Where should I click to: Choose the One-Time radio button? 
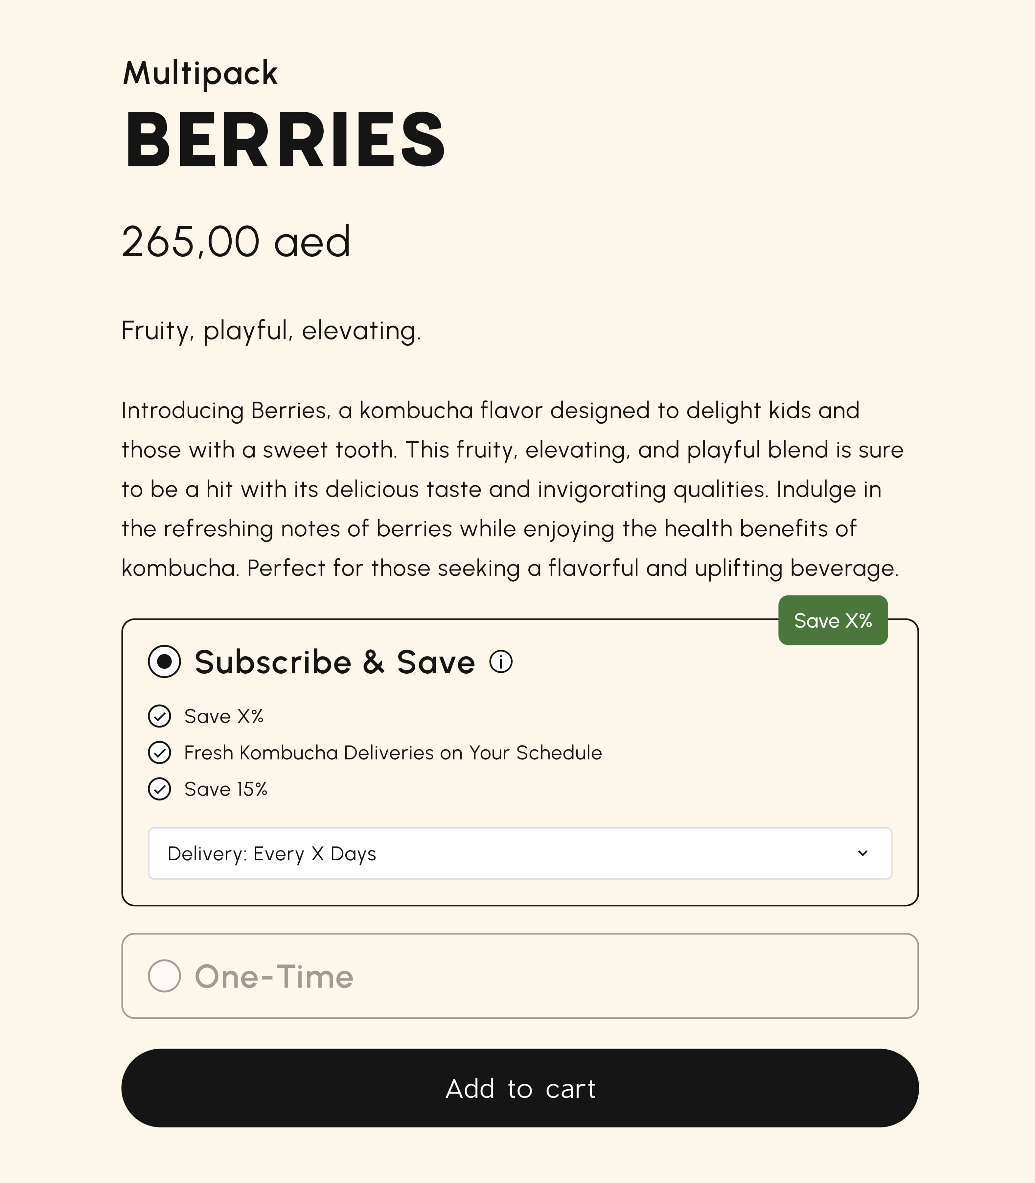tap(165, 976)
